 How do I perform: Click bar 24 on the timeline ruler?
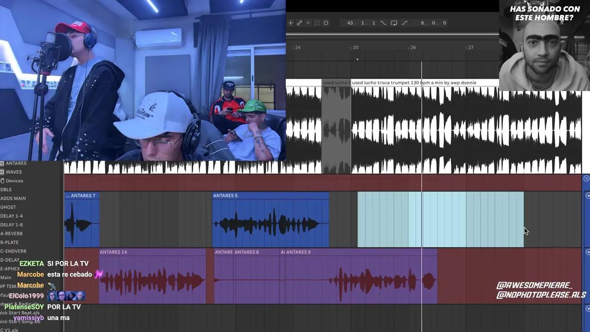tap(298, 47)
